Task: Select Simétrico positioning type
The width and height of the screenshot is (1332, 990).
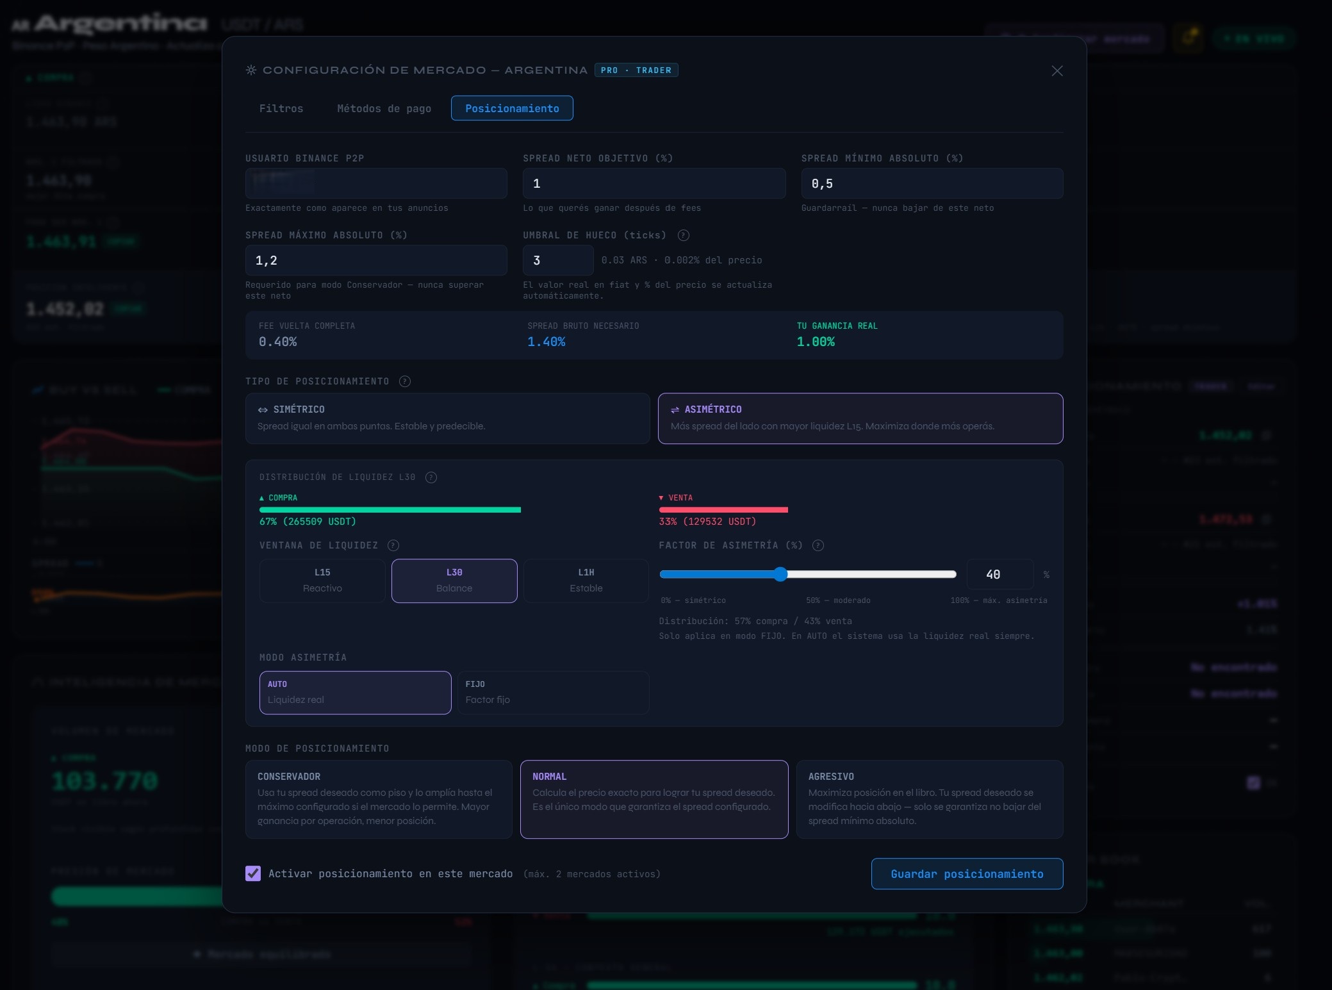Action: (x=447, y=418)
